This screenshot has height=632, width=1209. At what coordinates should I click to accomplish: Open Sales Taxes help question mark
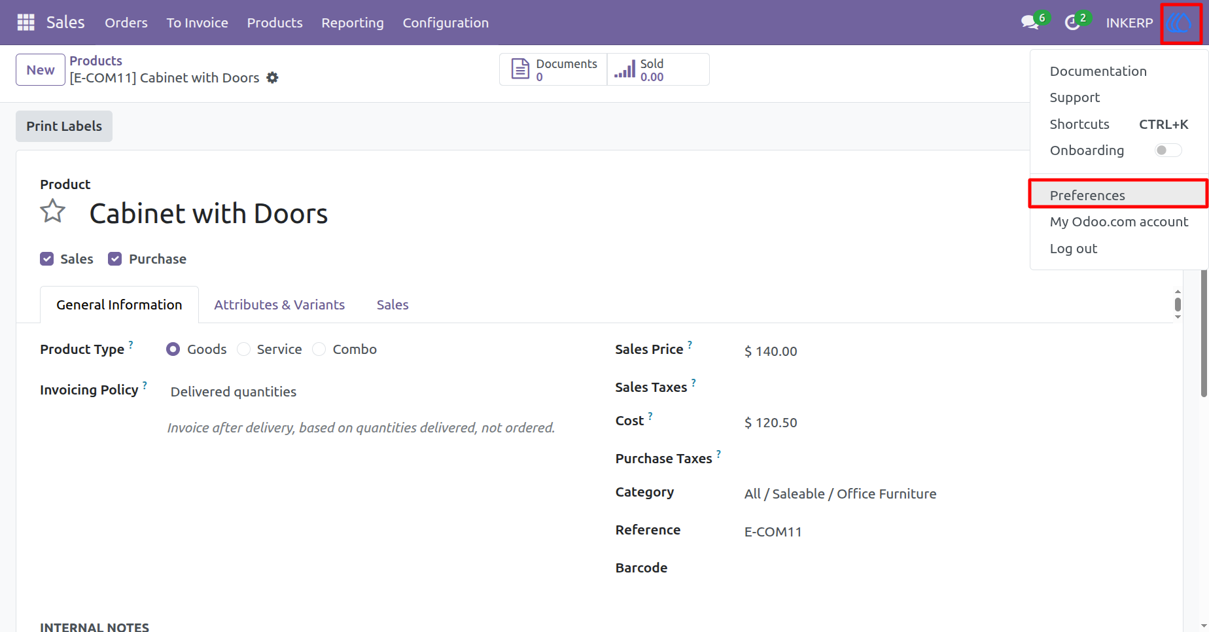point(693,382)
